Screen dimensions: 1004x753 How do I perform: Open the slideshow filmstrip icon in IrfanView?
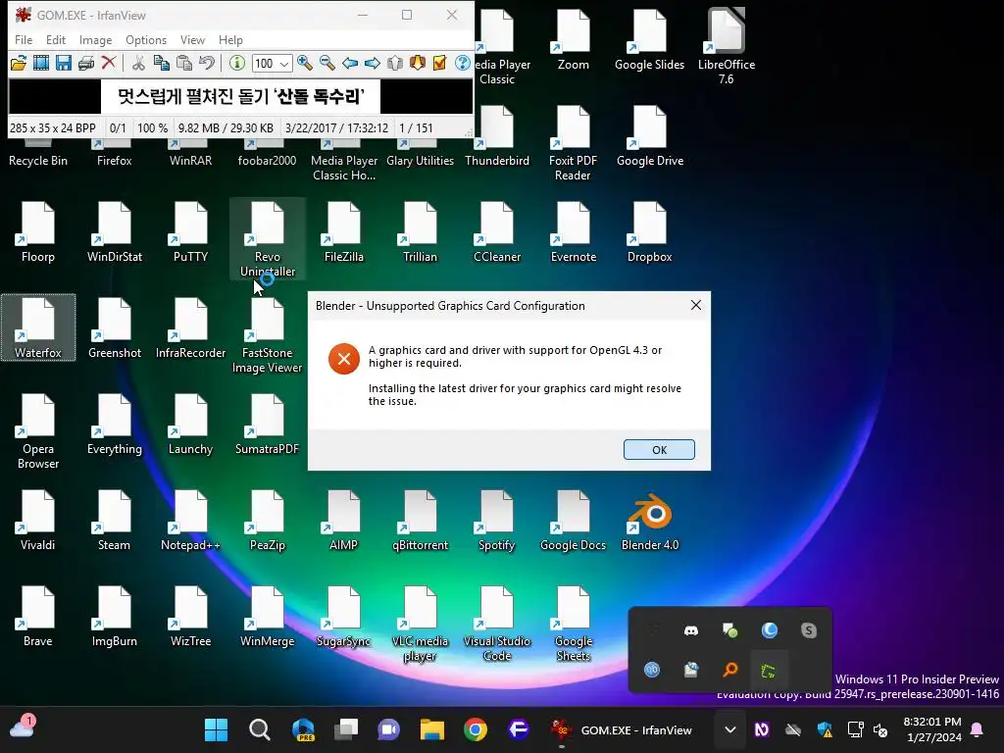click(41, 63)
